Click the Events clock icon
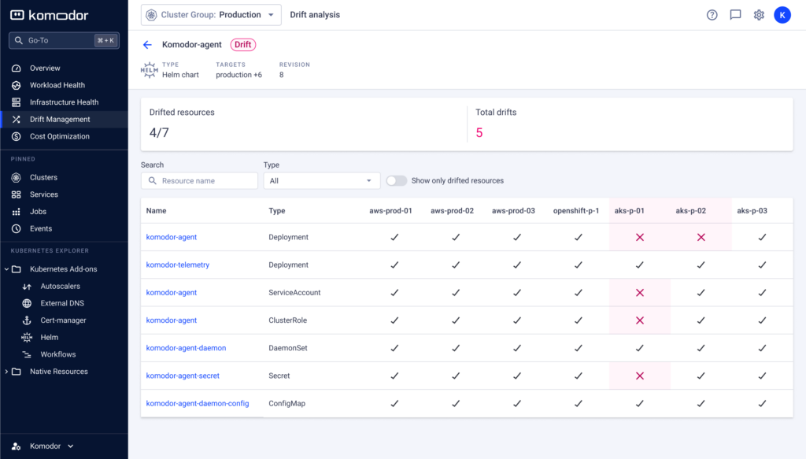This screenshot has height=459, width=806. pyautogui.click(x=17, y=229)
